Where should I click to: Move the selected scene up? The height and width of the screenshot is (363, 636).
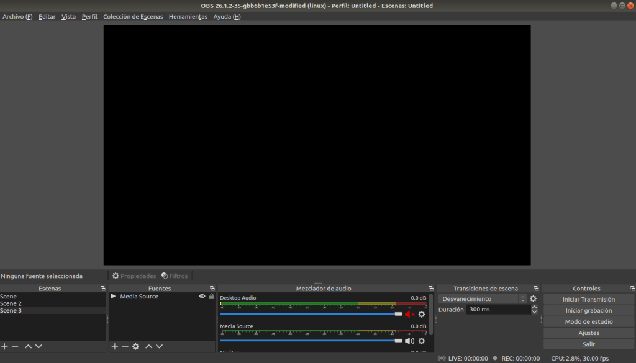pyautogui.click(x=28, y=346)
